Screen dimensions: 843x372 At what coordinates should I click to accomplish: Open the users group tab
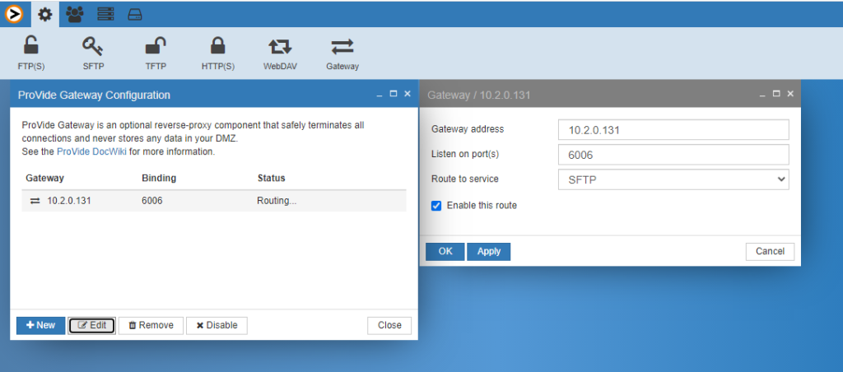coord(75,15)
